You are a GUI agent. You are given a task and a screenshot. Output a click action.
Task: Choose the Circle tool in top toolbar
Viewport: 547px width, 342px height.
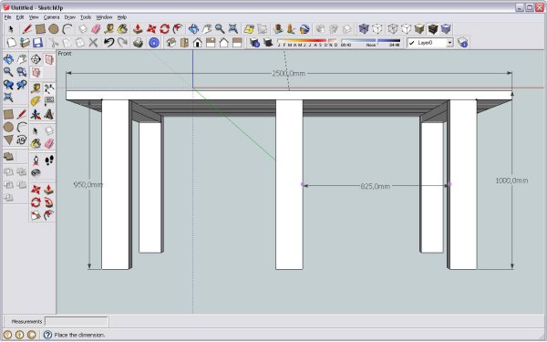[x=54, y=29]
